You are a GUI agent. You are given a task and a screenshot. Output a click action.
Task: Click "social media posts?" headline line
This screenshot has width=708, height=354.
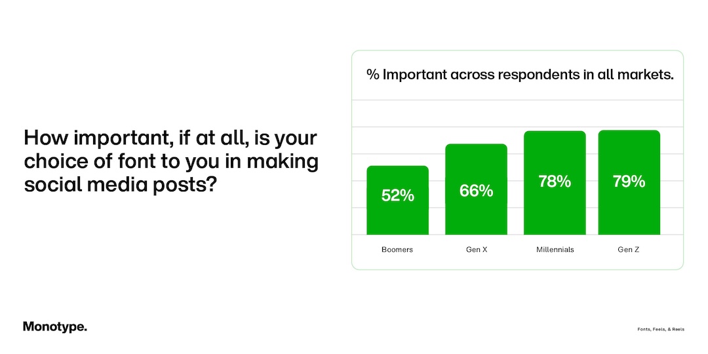[x=120, y=184]
